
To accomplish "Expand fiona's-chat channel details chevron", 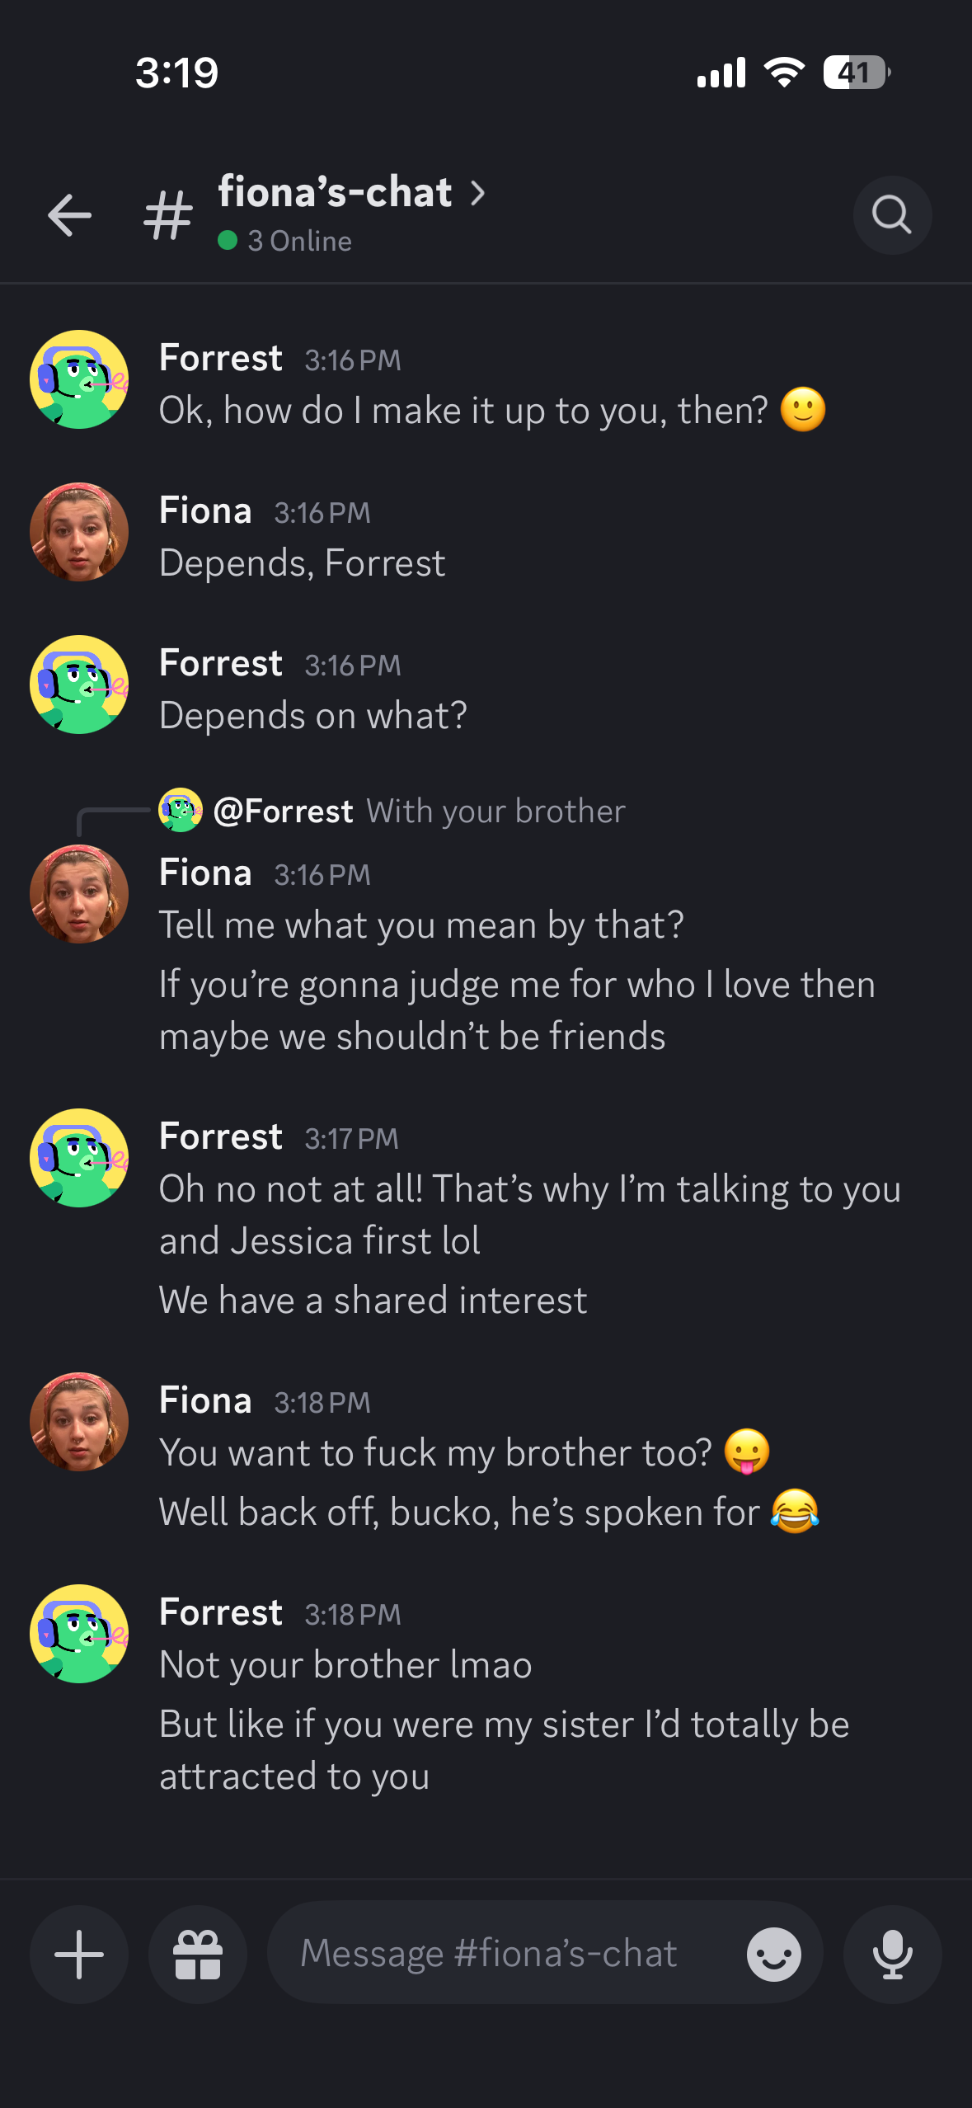I will pos(477,194).
